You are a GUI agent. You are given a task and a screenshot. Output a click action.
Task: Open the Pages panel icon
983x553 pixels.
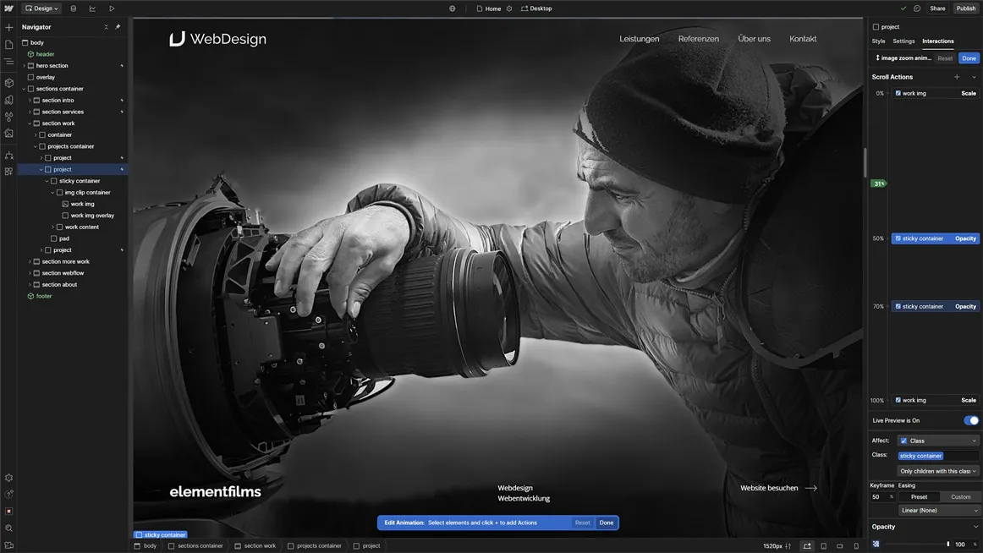click(8, 45)
